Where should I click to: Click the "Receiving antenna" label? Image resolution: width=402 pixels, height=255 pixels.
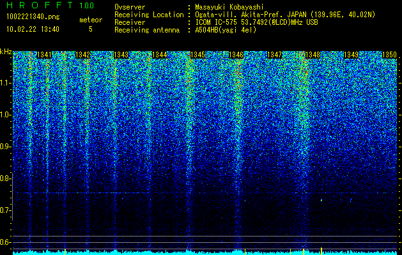147,30
